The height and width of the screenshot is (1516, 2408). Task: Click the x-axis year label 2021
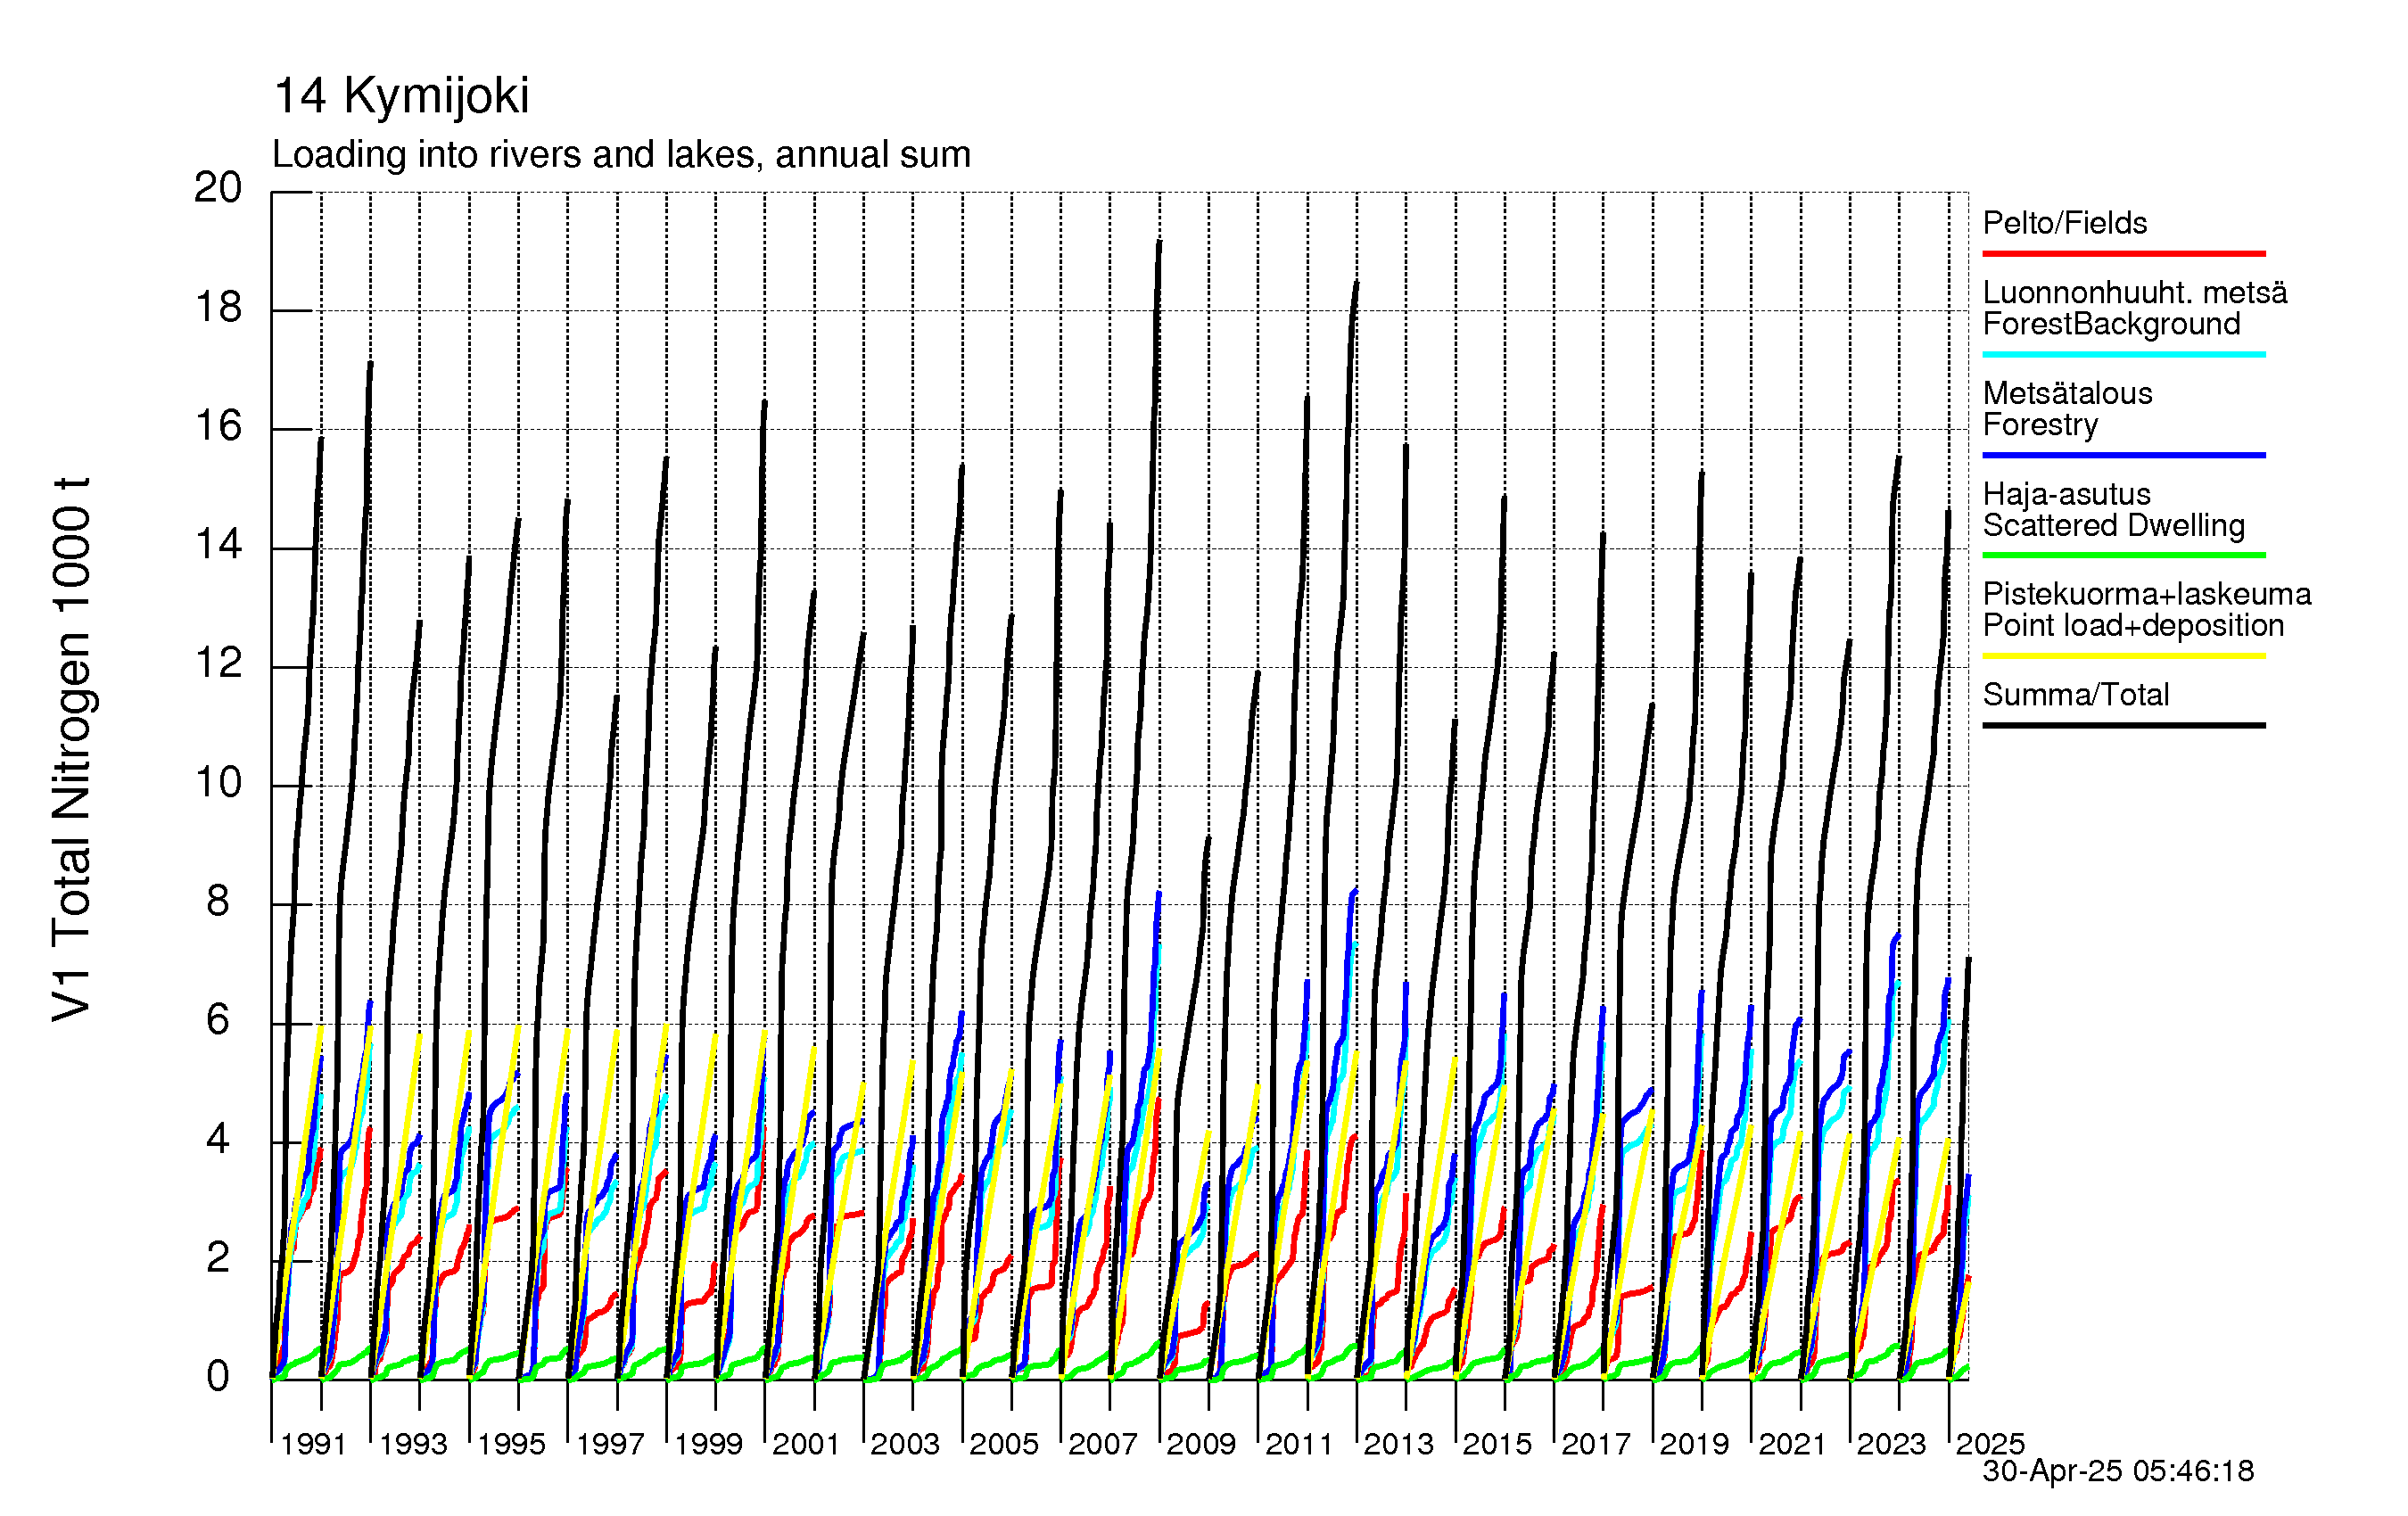point(1793,1444)
